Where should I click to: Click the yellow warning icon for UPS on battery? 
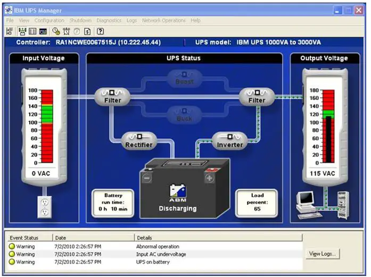click(12, 262)
